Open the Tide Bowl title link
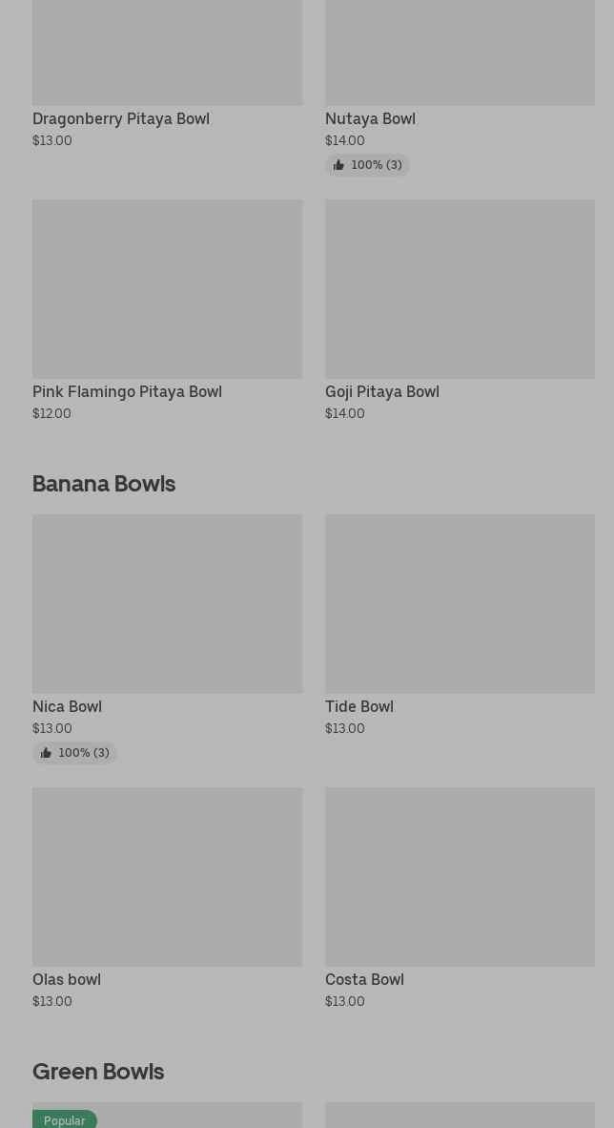Viewport: 614px width, 1128px height. pyautogui.click(x=358, y=706)
